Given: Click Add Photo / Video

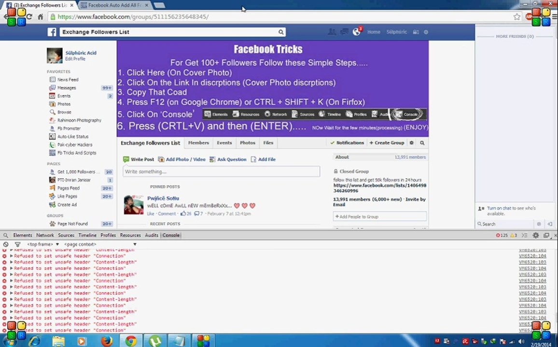Looking at the screenshot, I should click(x=182, y=160).
